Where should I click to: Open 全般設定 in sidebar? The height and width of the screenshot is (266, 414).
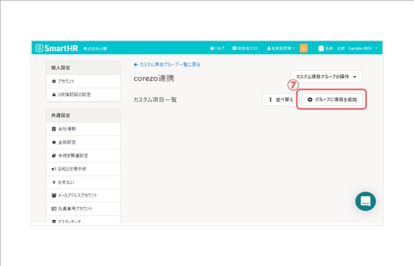(83, 143)
